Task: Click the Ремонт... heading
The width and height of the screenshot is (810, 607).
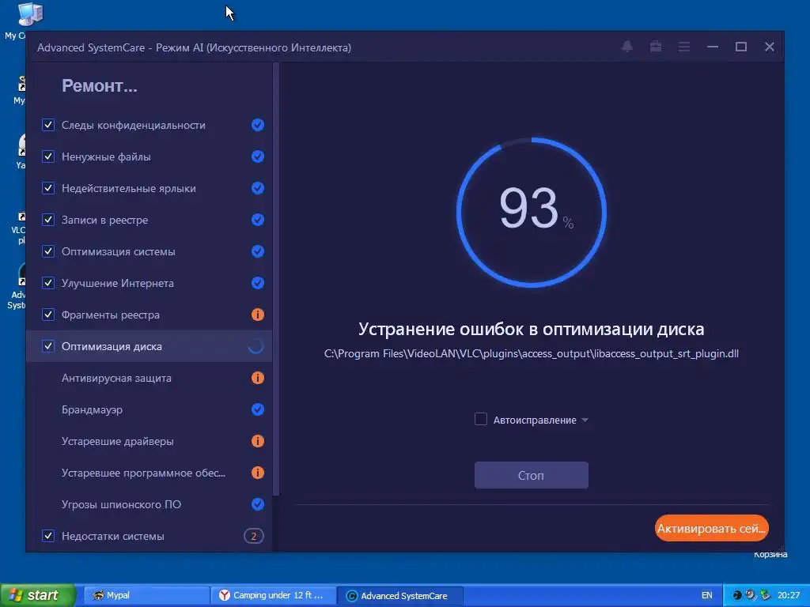Action: click(x=100, y=85)
